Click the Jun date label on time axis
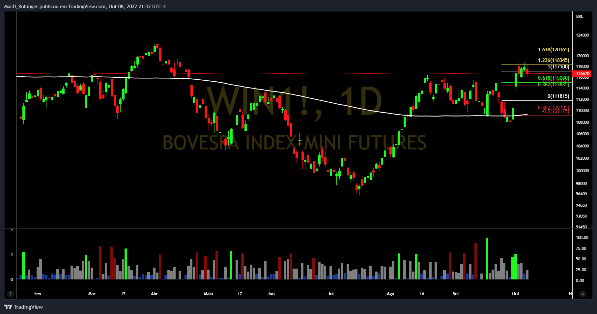Image resolution: width=597 pixels, height=314 pixels. click(271, 294)
